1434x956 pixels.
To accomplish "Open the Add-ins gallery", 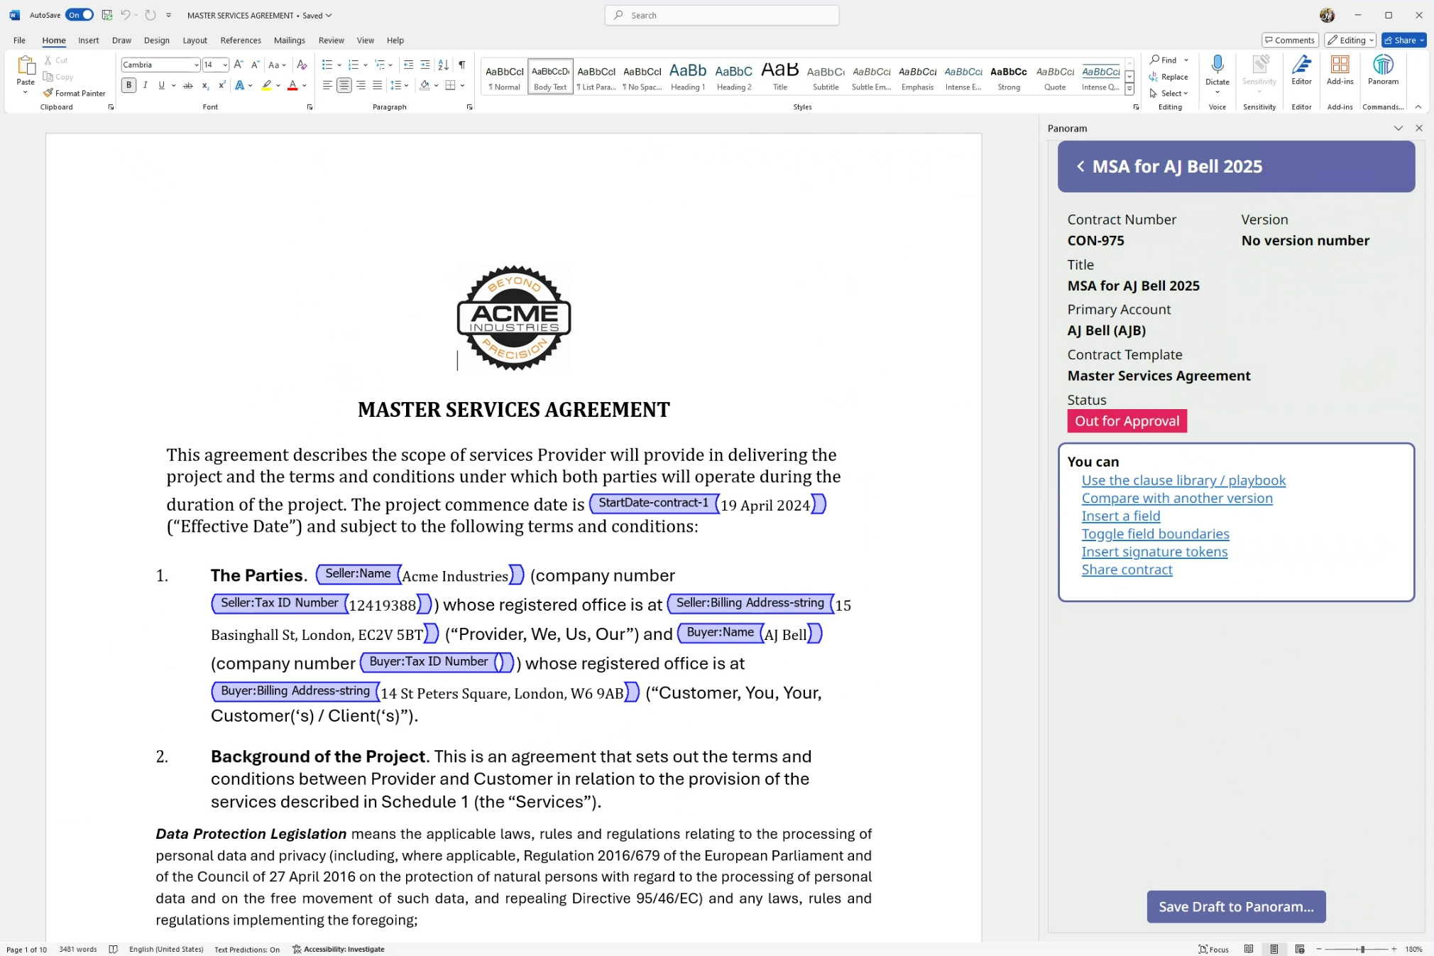I will (x=1340, y=71).
